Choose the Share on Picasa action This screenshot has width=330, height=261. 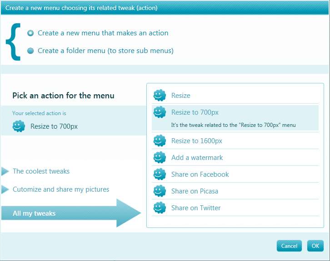[x=235, y=191]
